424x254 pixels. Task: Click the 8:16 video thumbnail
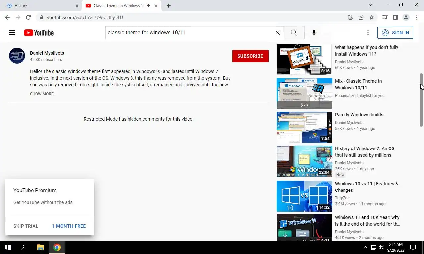(304, 60)
